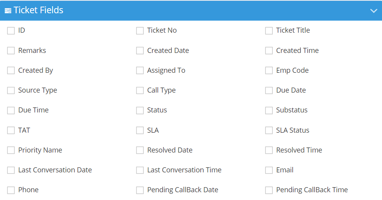Check the Pending CallBack Date checkbox

pos(140,190)
